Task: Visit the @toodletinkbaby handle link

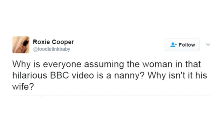Action: tap(52, 49)
